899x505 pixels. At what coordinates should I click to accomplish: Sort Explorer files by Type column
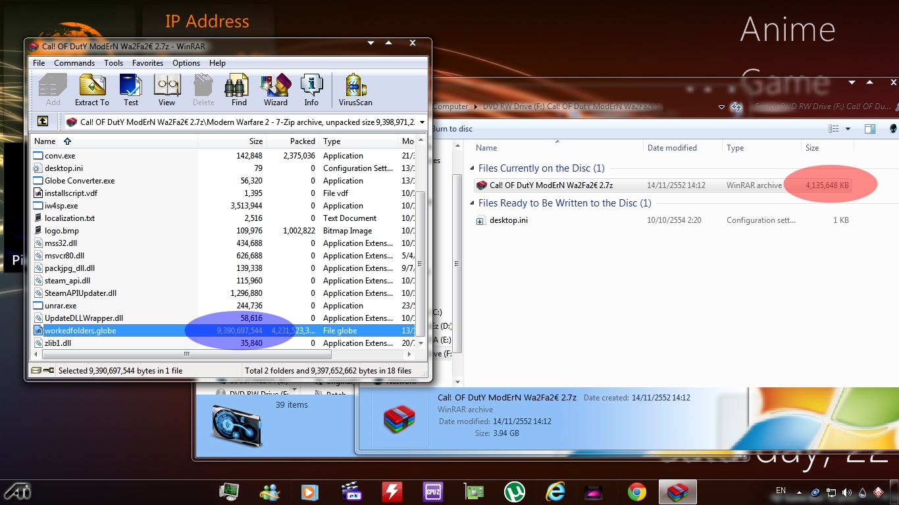pyautogui.click(x=761, y=148)
